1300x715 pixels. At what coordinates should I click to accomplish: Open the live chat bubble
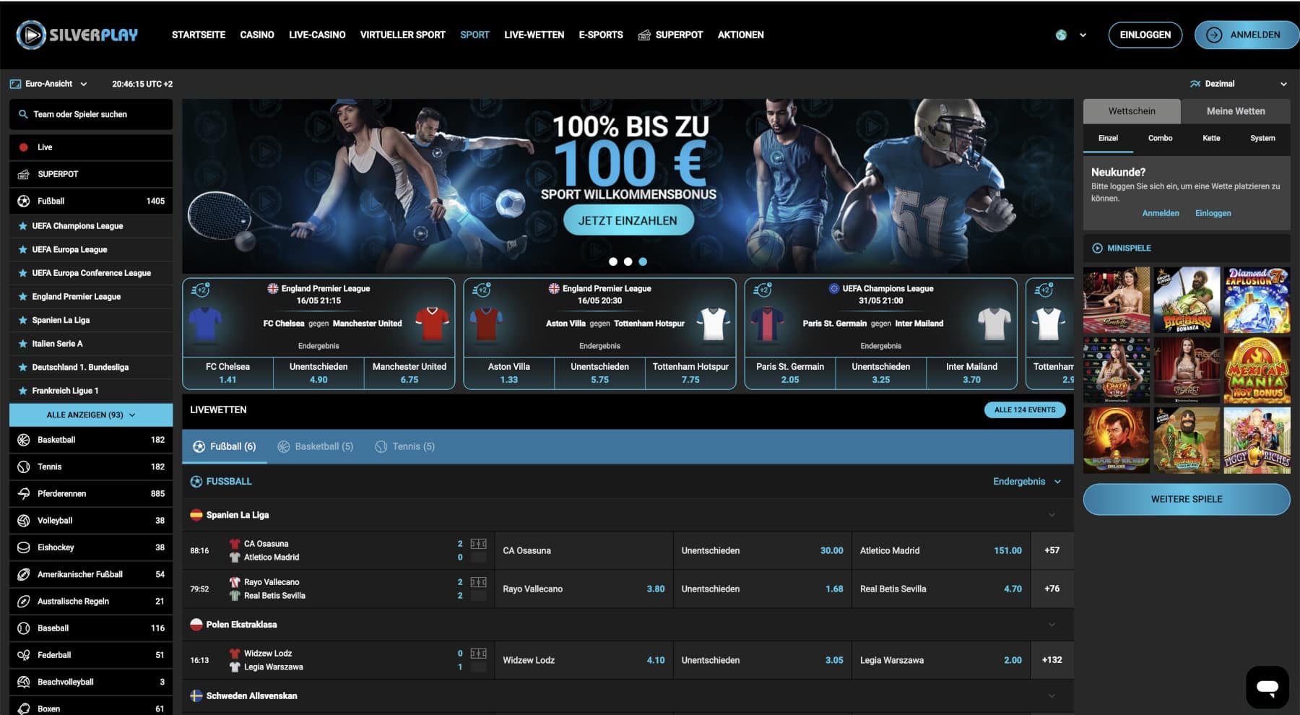1267,687
